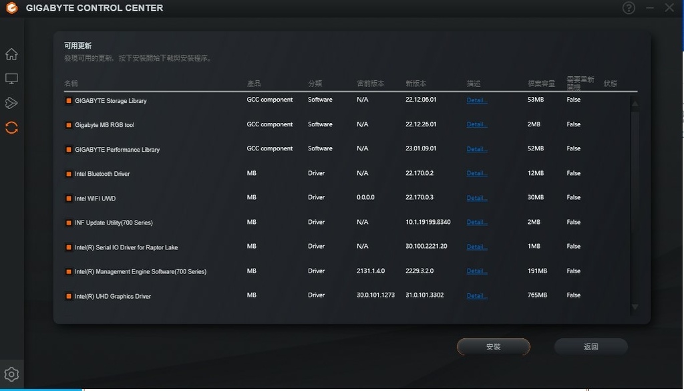Toggle the Intel UHD Graphics Driver checkbox
684x391 pixels.
coord(69,296)
